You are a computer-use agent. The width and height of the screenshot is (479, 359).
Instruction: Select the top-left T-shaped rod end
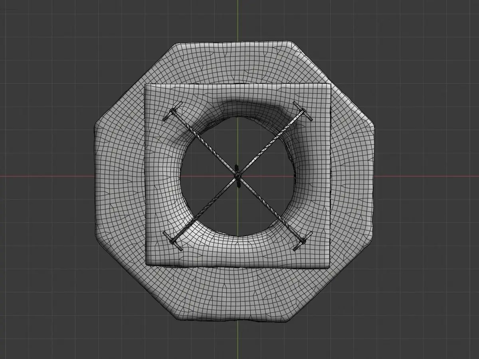[173, 111]
